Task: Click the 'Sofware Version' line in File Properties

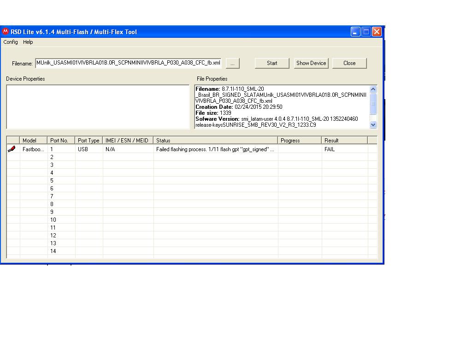Action: [277, 122]
